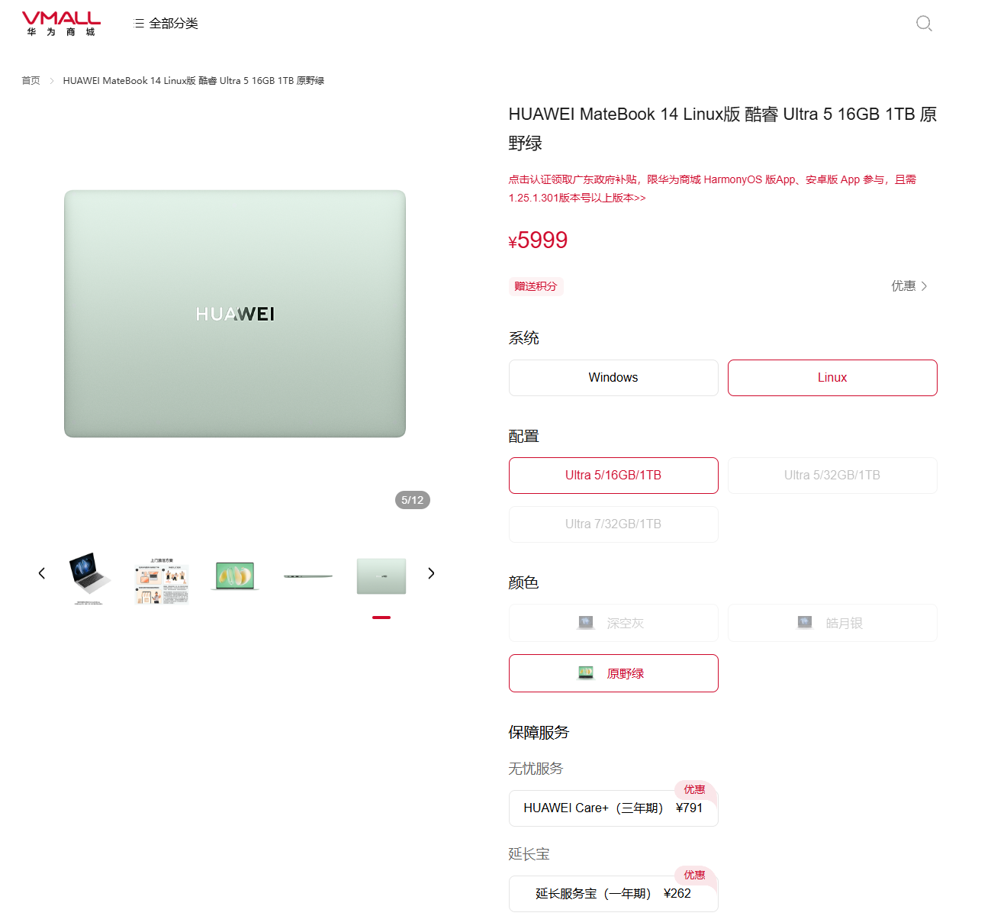Go to the 首页 breadcrumb link
The width and height of the screenshot is (1007, 916).
coord(31,80)
